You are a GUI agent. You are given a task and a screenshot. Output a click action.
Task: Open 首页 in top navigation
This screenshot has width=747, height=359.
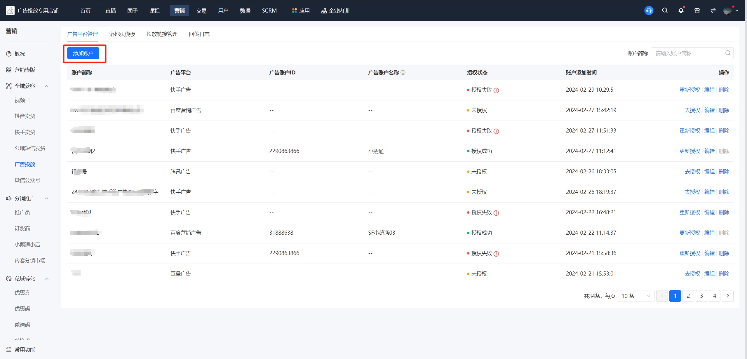pyautogui.click(x=86, y=11)
